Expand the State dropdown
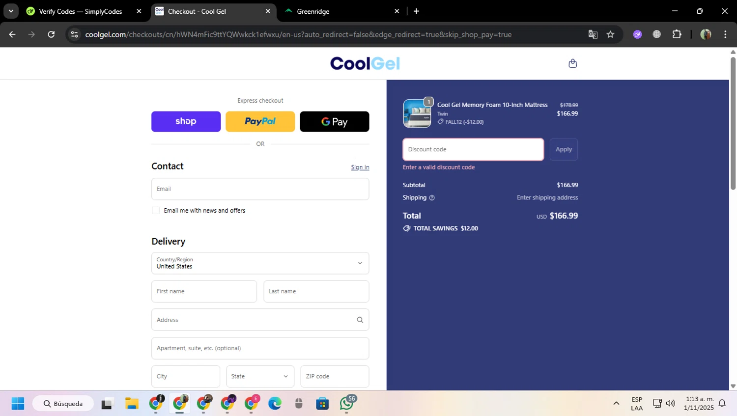 [x=260, y=376]
